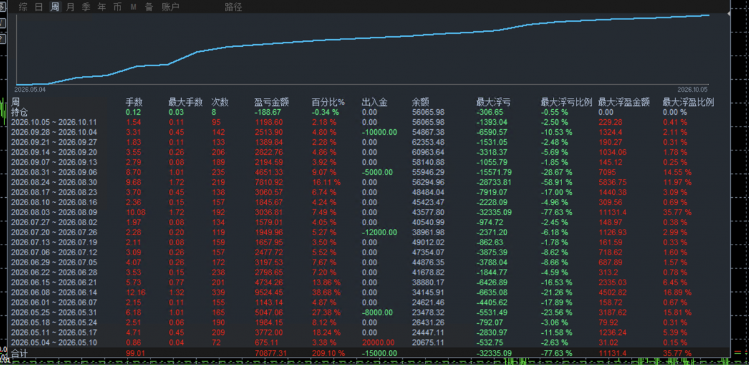Viewport: 749px width, 365px height.
Task: Select the week 2026.05.25 ~ 2026.05.31
Action: (x=54, y=313)
